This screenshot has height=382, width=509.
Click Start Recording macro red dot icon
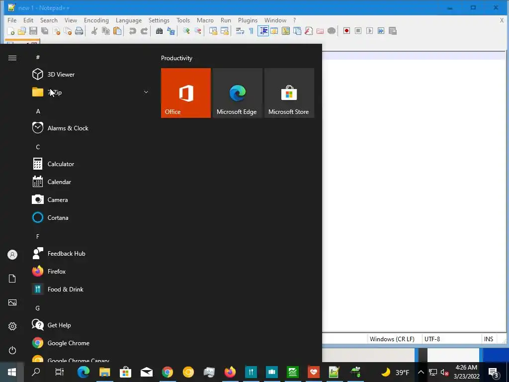click(x=346, y=31)
